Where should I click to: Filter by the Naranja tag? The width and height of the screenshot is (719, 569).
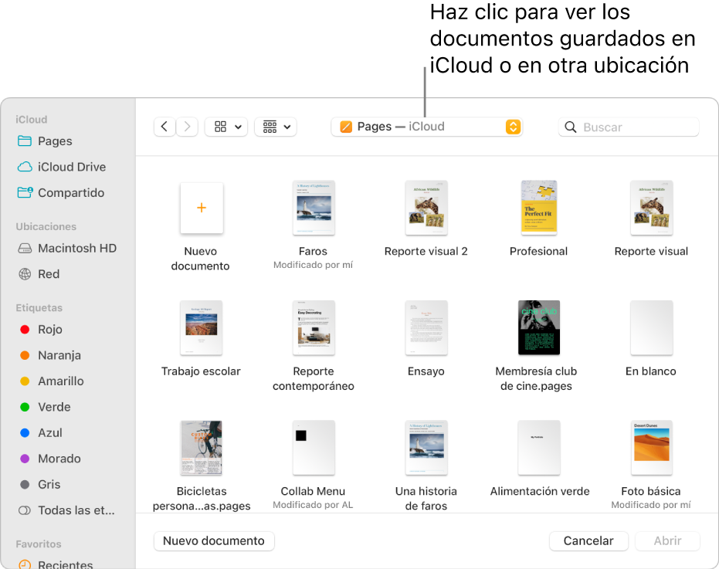pos(50,355)
